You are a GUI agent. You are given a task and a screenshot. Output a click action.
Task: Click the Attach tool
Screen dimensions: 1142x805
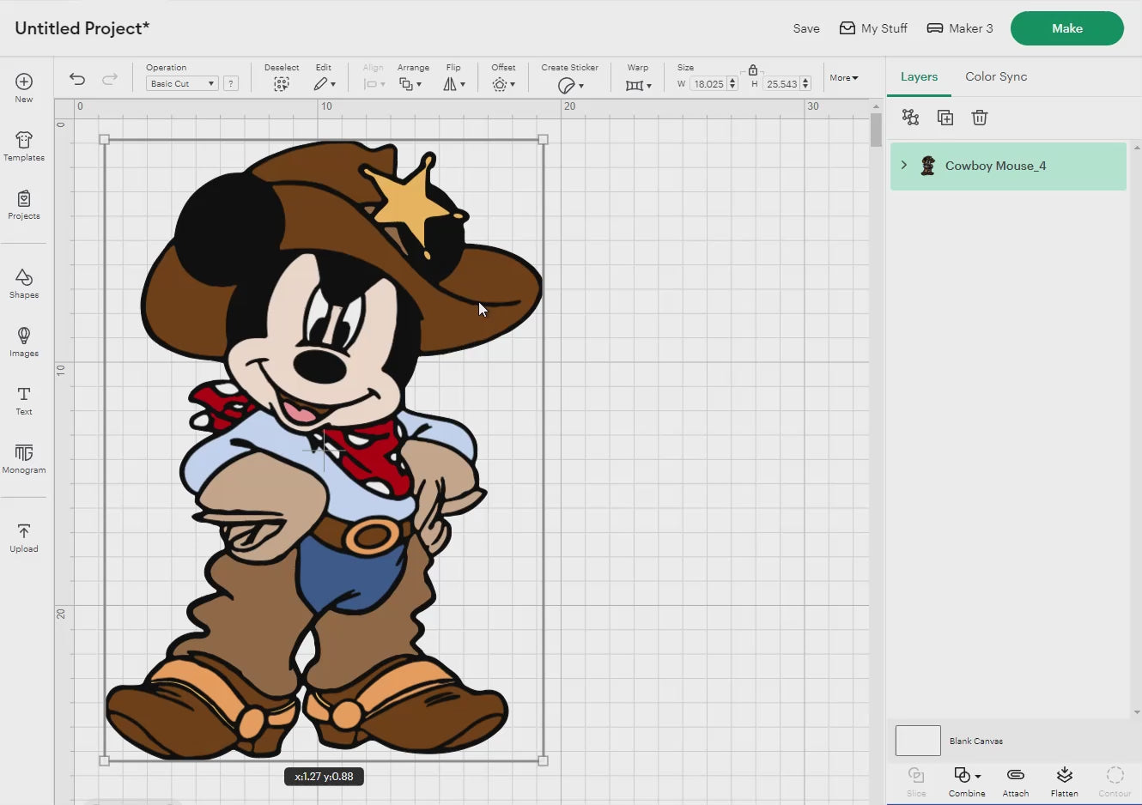coord(1016,781)
